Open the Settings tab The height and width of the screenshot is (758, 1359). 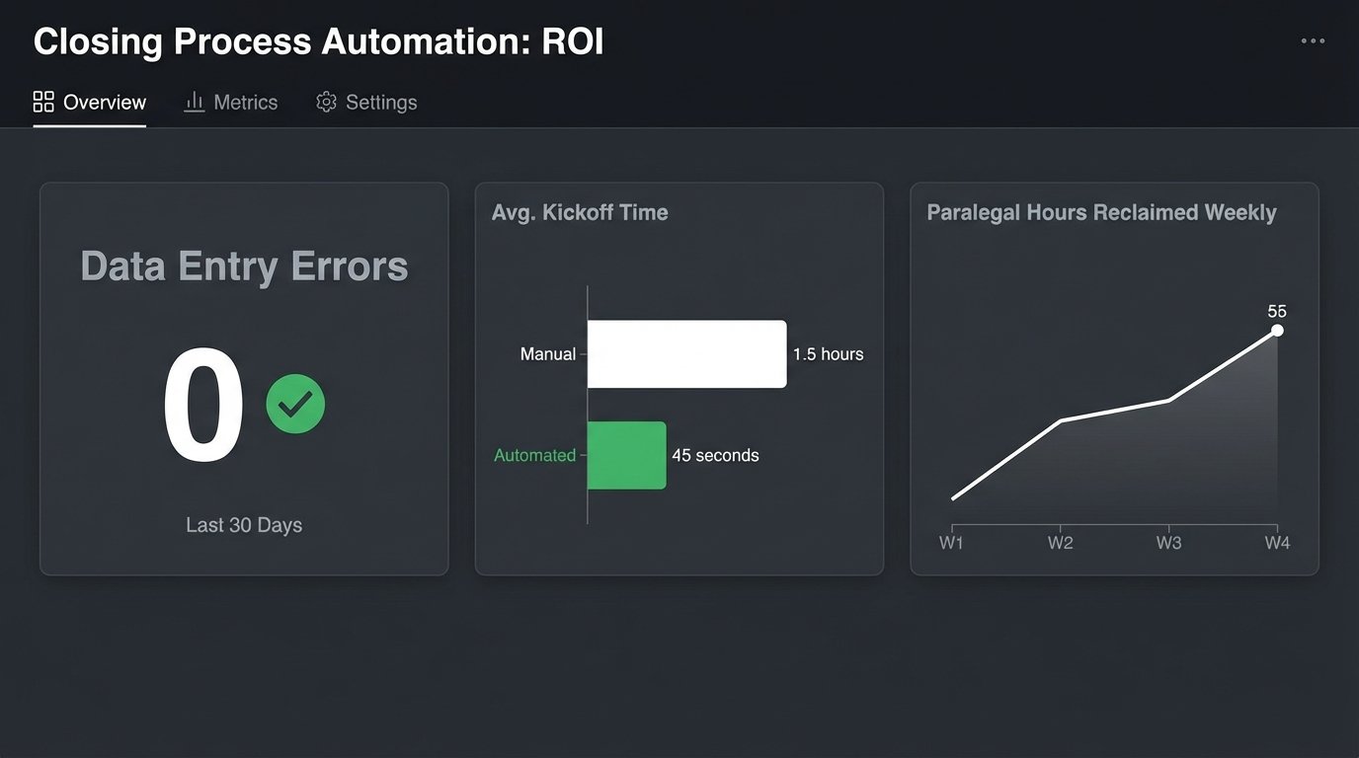click(381, 101)
